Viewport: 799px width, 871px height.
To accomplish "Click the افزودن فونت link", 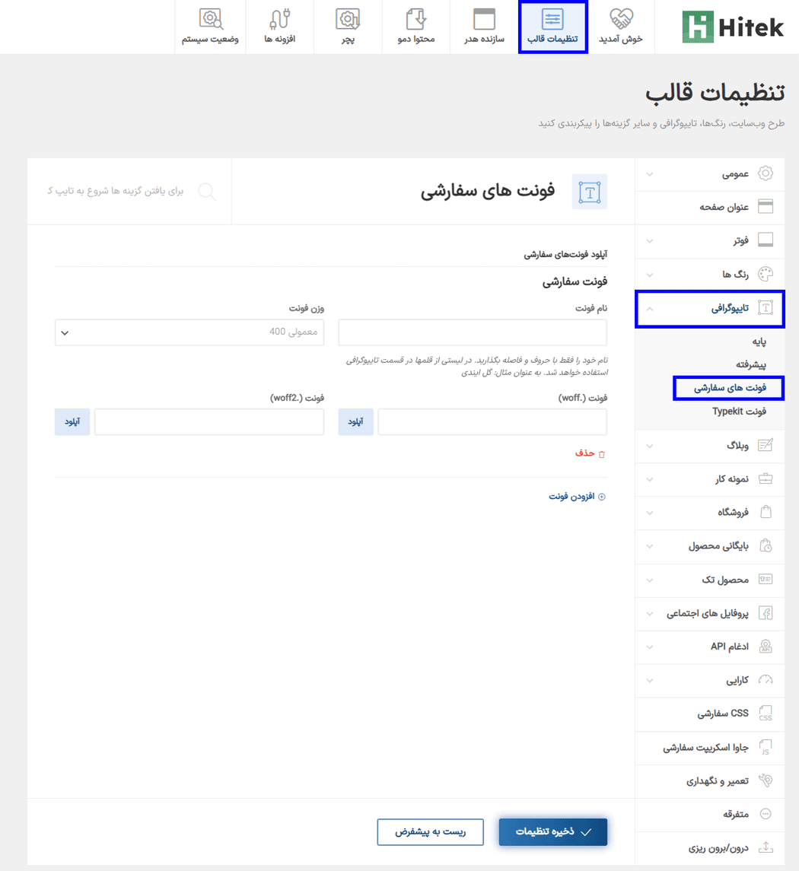I will [578, 496].
